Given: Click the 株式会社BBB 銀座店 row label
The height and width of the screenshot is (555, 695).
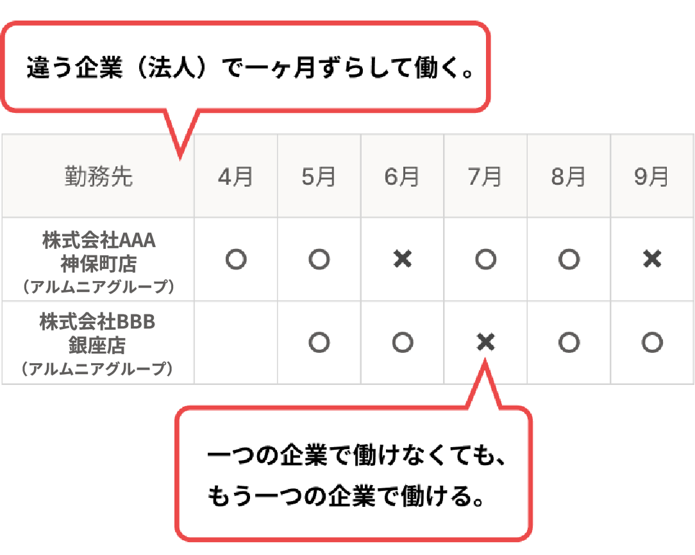Looking at the screenshot, I should tap(98, 343).
